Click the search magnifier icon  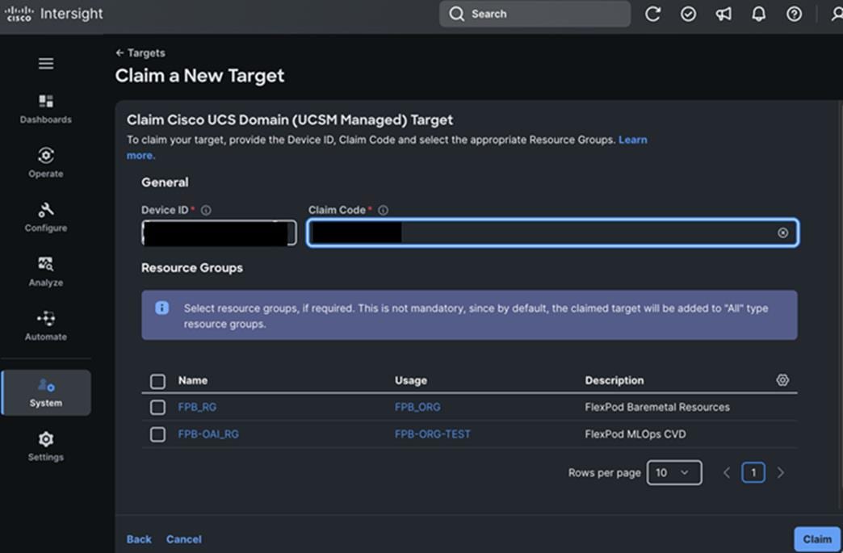(x=456, y=14)
